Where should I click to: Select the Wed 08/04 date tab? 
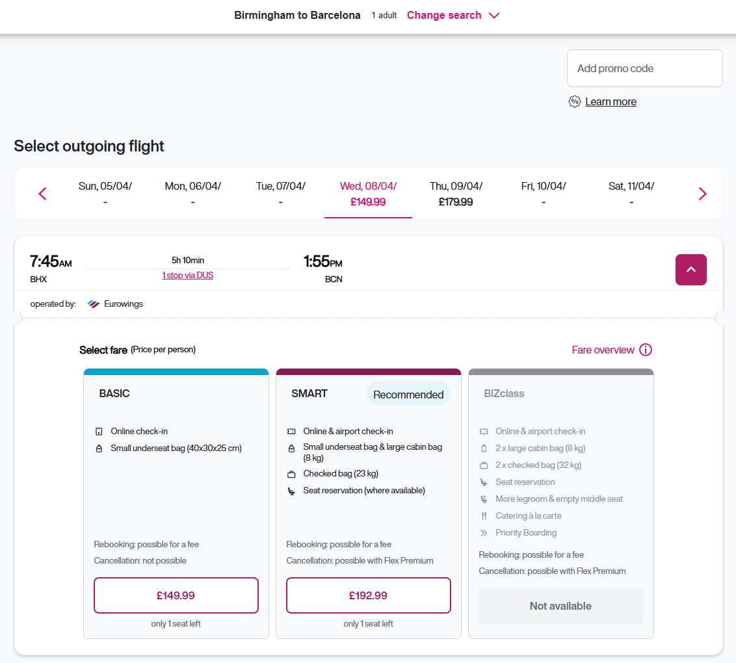(368, 193)
